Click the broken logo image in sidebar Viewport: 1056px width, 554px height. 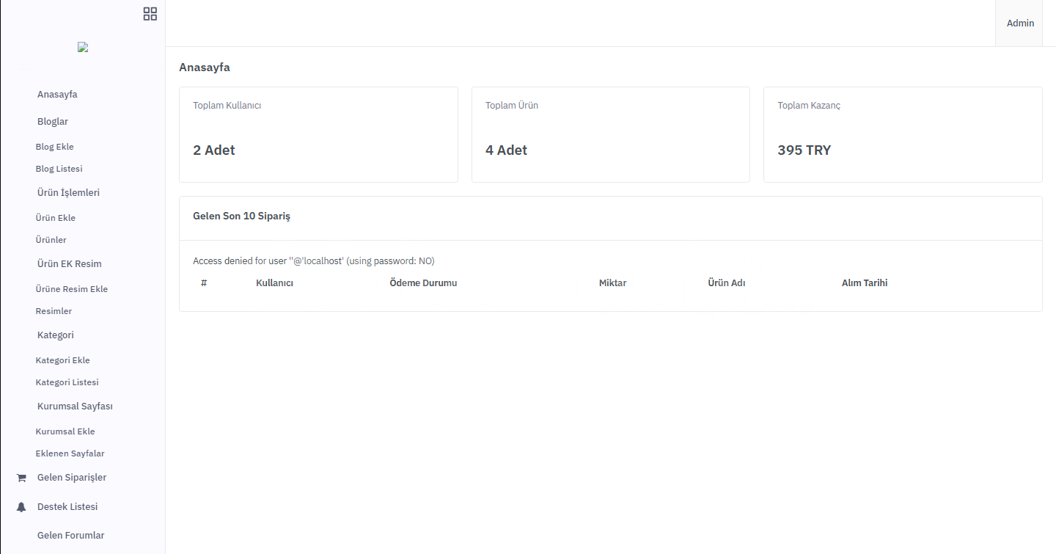[x=83, y=47]
